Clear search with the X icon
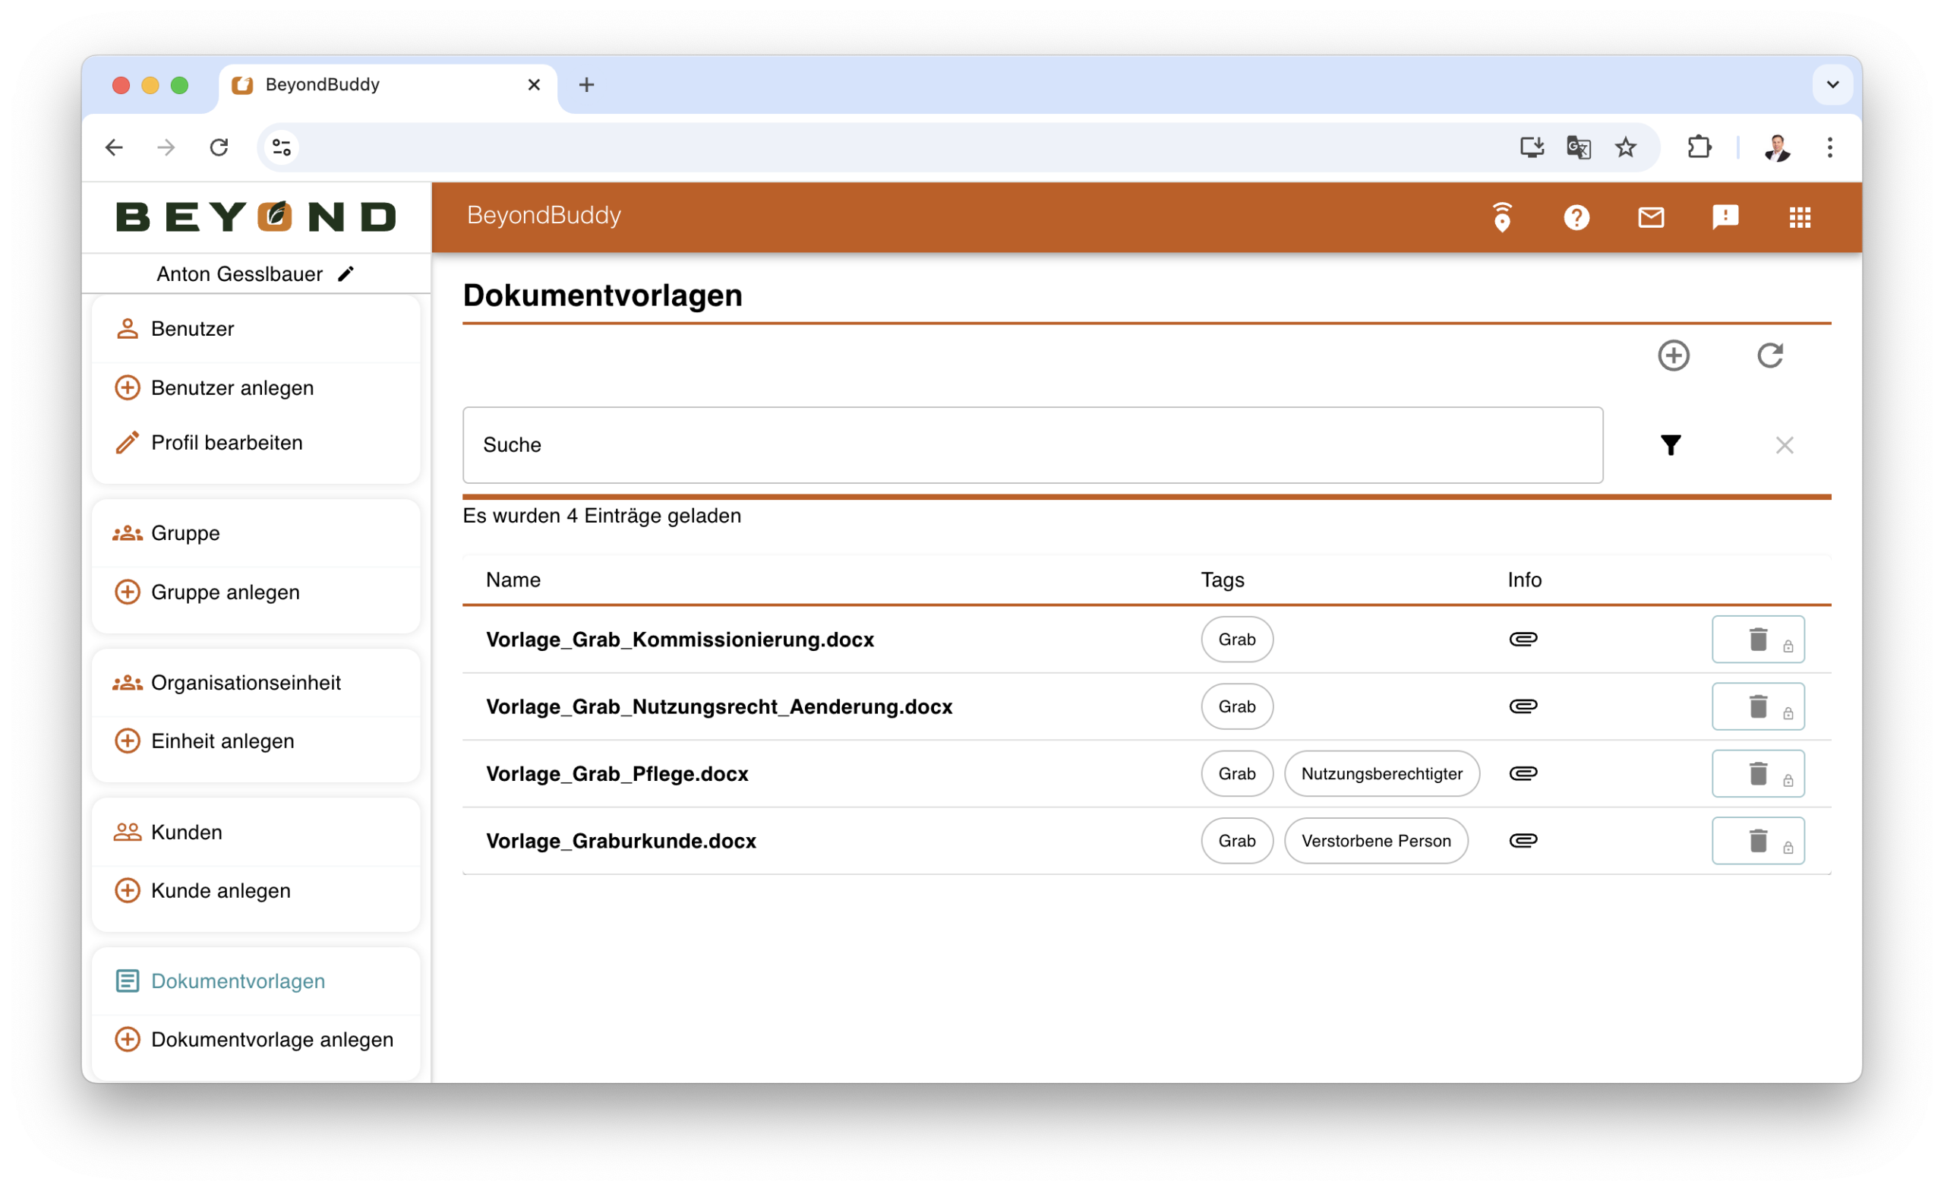 (1784, 445)
